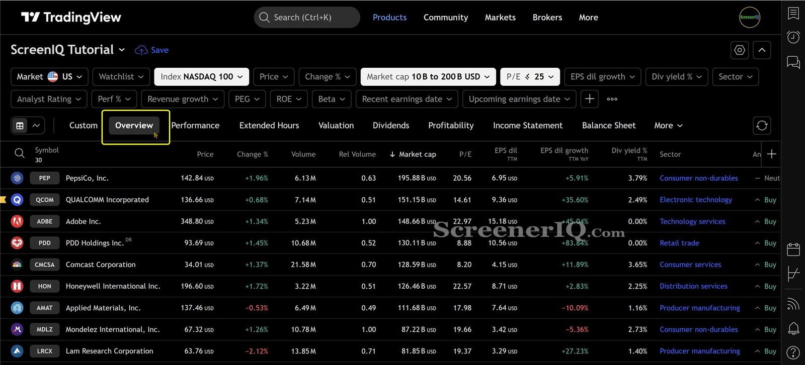Click the TradingView logo
805x365 pixels.
point(71,18)
